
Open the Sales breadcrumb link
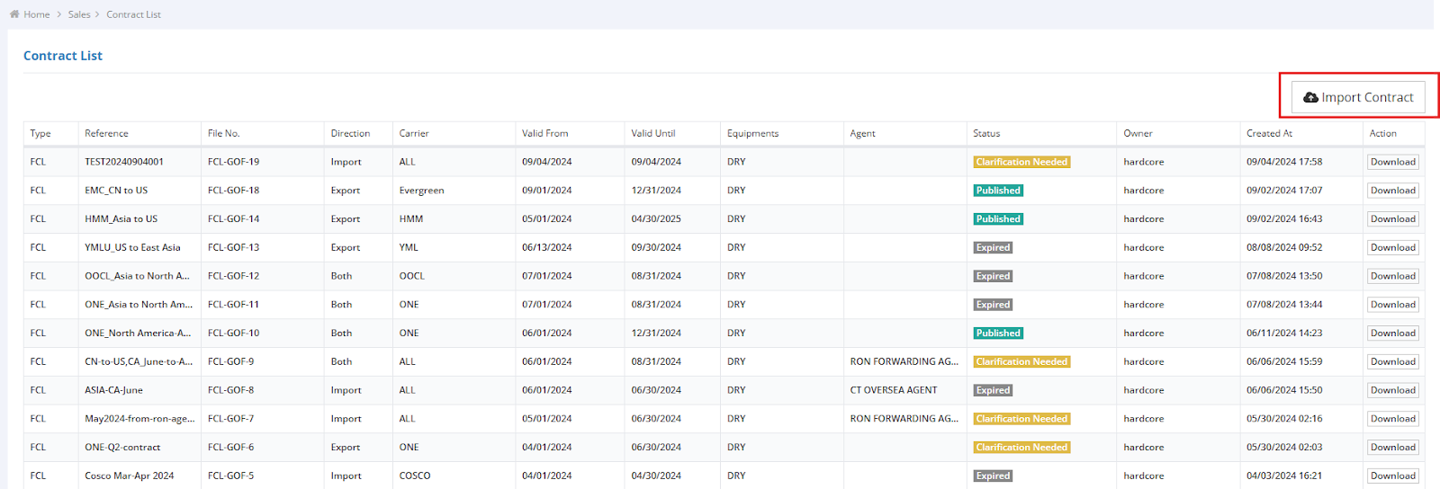79,14
